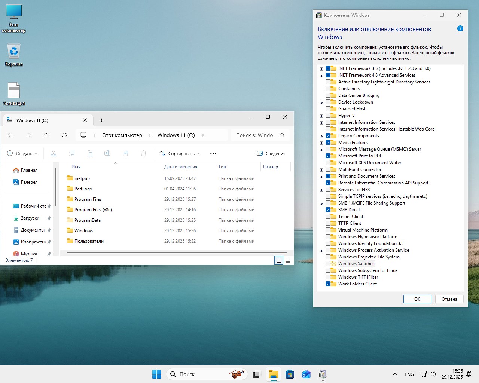The width and height of the screenshot is (479, 383).
Task: Open the Создать menu
Action: click(22, 154)
